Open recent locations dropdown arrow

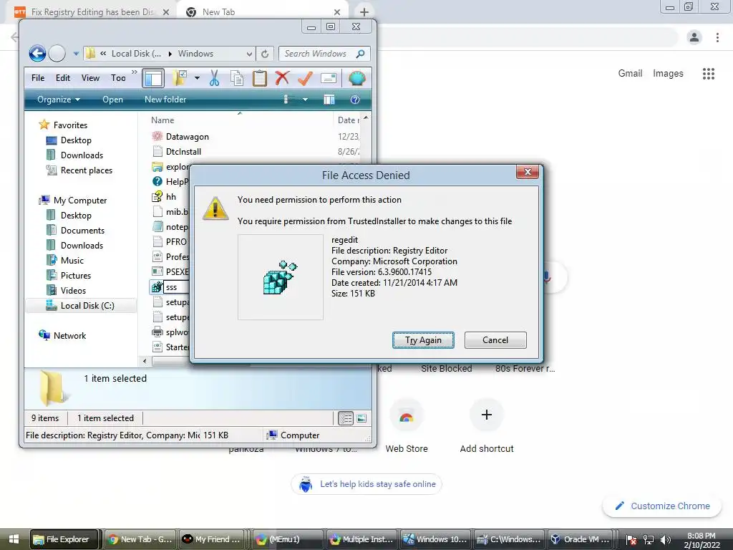pyautogui.click(x=76, y=54)
